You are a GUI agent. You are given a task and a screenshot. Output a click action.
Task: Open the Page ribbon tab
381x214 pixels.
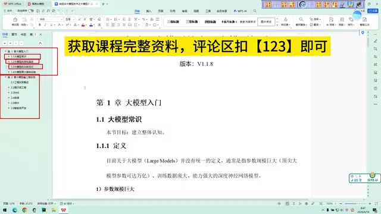[161, 11]
